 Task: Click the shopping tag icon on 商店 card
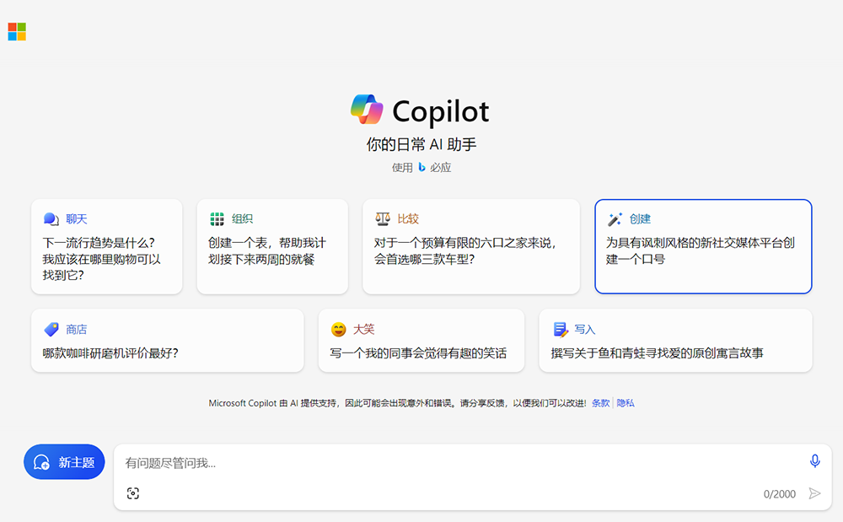point(51,329)
